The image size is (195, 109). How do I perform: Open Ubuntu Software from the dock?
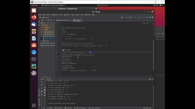34,45
